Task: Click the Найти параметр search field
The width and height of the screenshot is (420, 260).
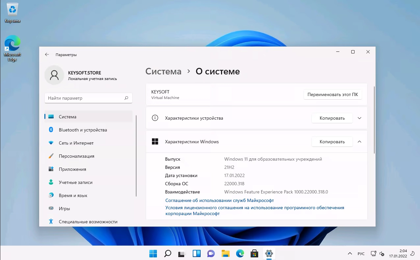Action: coord(88,98)
